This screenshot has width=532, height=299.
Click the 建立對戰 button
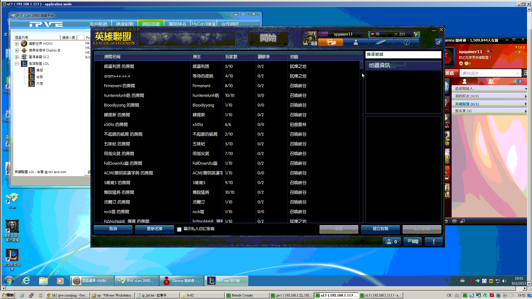click(x=380, y=229)
